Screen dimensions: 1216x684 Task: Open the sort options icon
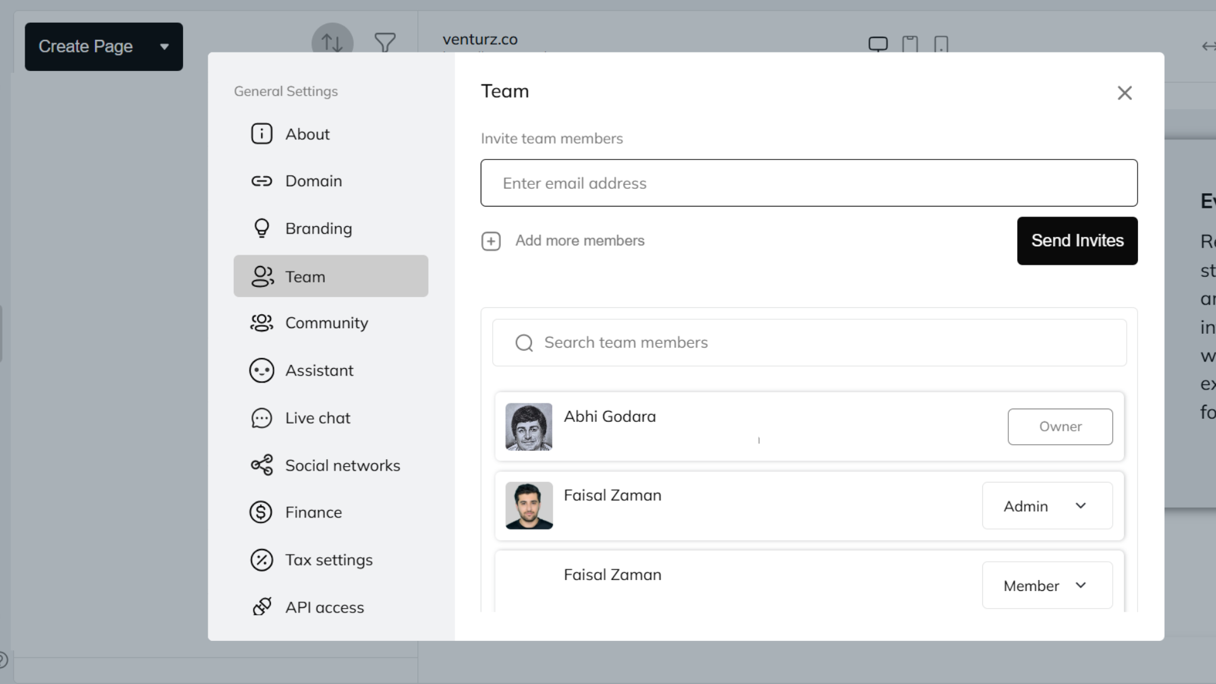click(x=331, y=42)
